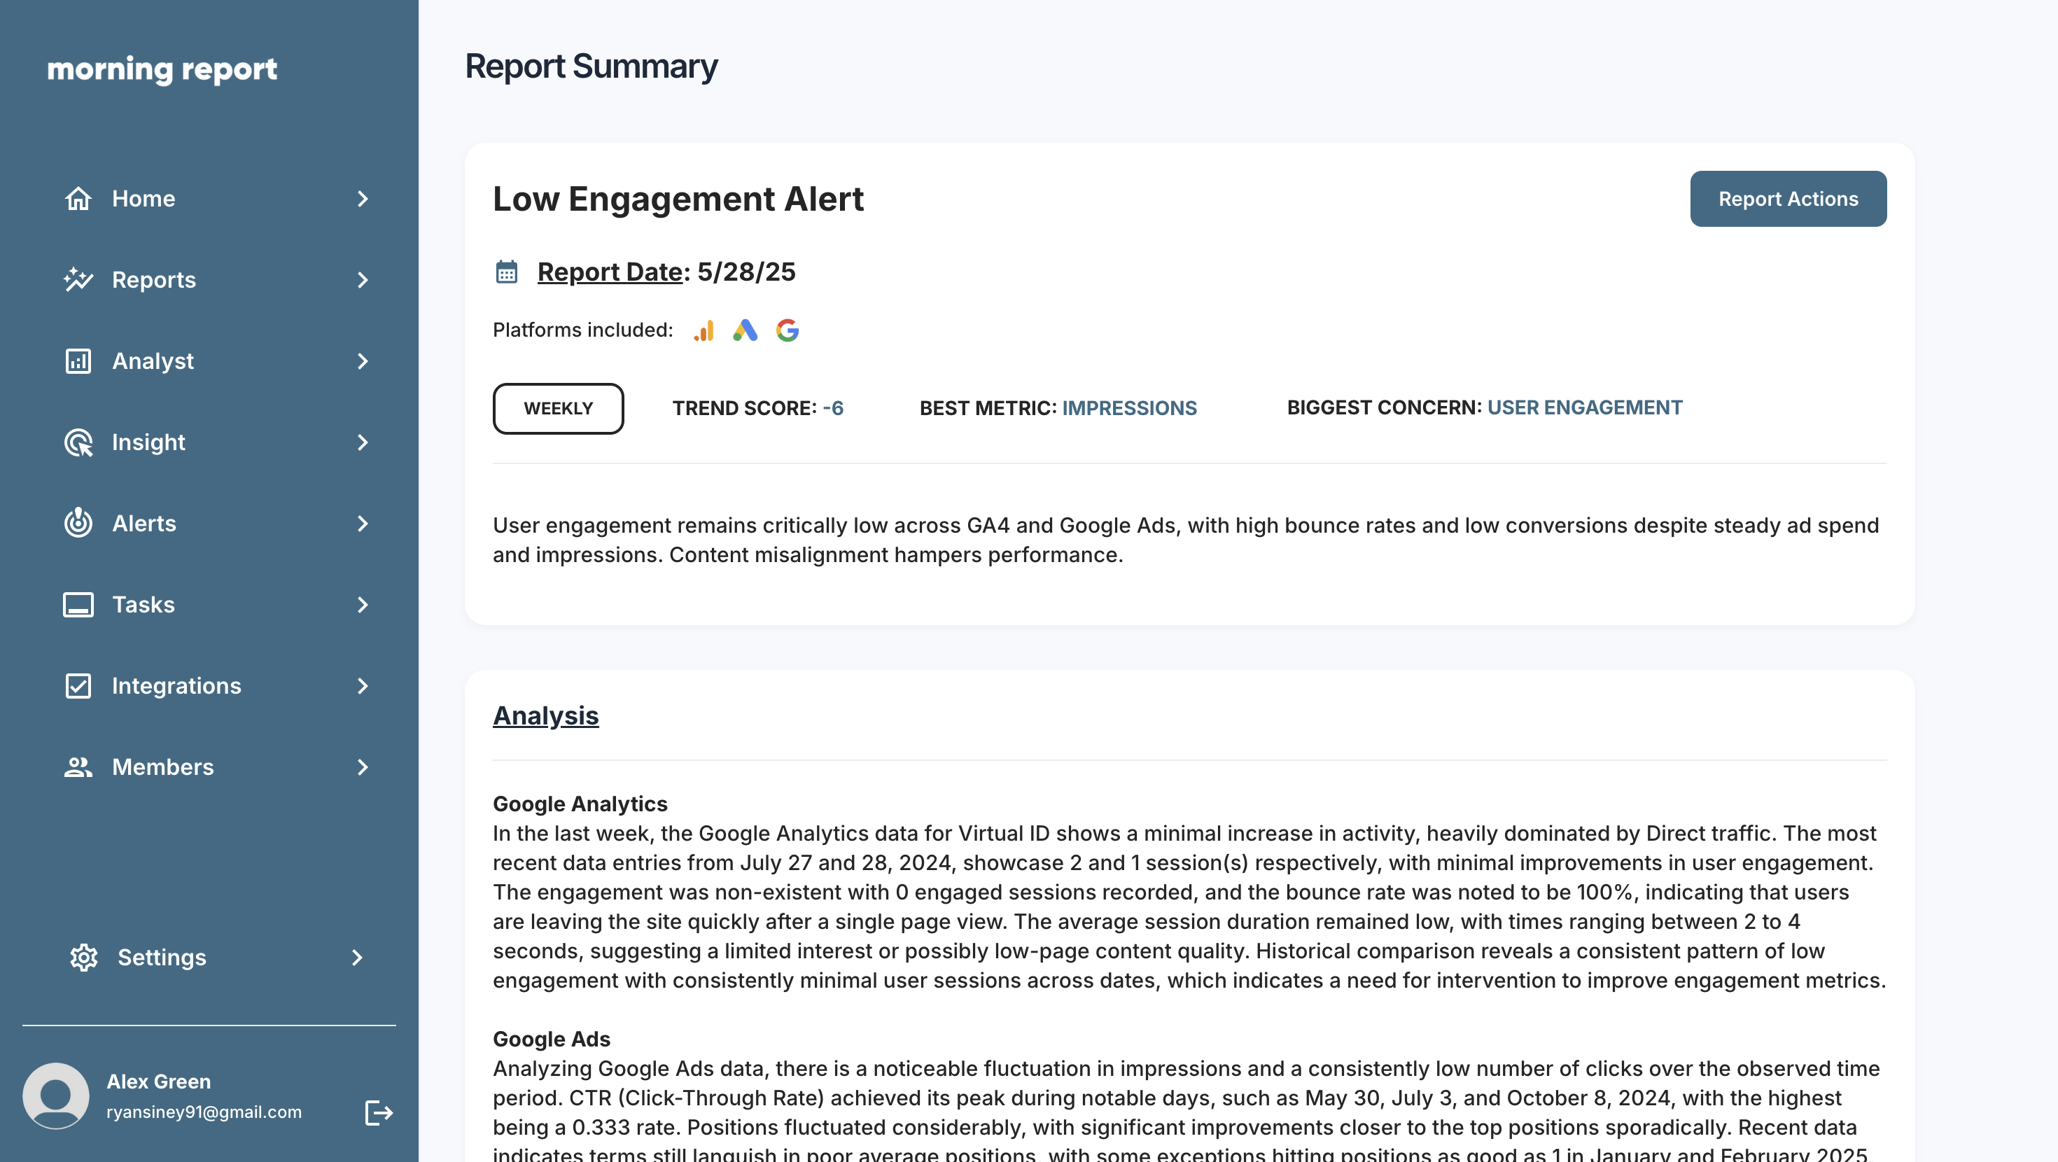
Task: Click the Integrations checkmark icon
Action: point(78,686)
